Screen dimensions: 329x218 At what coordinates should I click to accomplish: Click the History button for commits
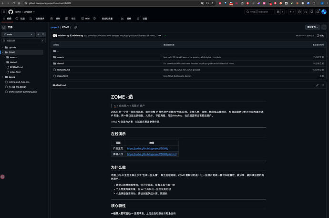pyautogui.click(x=320, y=36)
